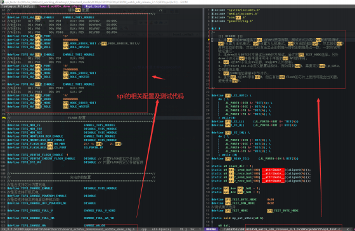Click the spi1_send_buf[100] declaration
The image size is (355, 231).
click(x=261, y=170)
